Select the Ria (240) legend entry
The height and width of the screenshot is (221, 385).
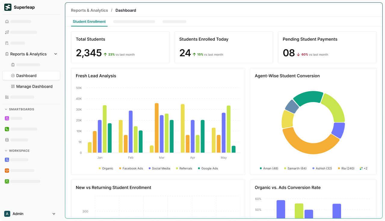346,168
